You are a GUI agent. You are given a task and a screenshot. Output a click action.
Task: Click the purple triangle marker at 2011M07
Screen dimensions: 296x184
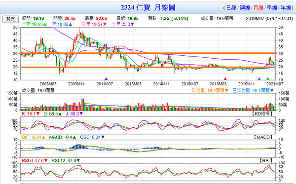tap(106, 79)
